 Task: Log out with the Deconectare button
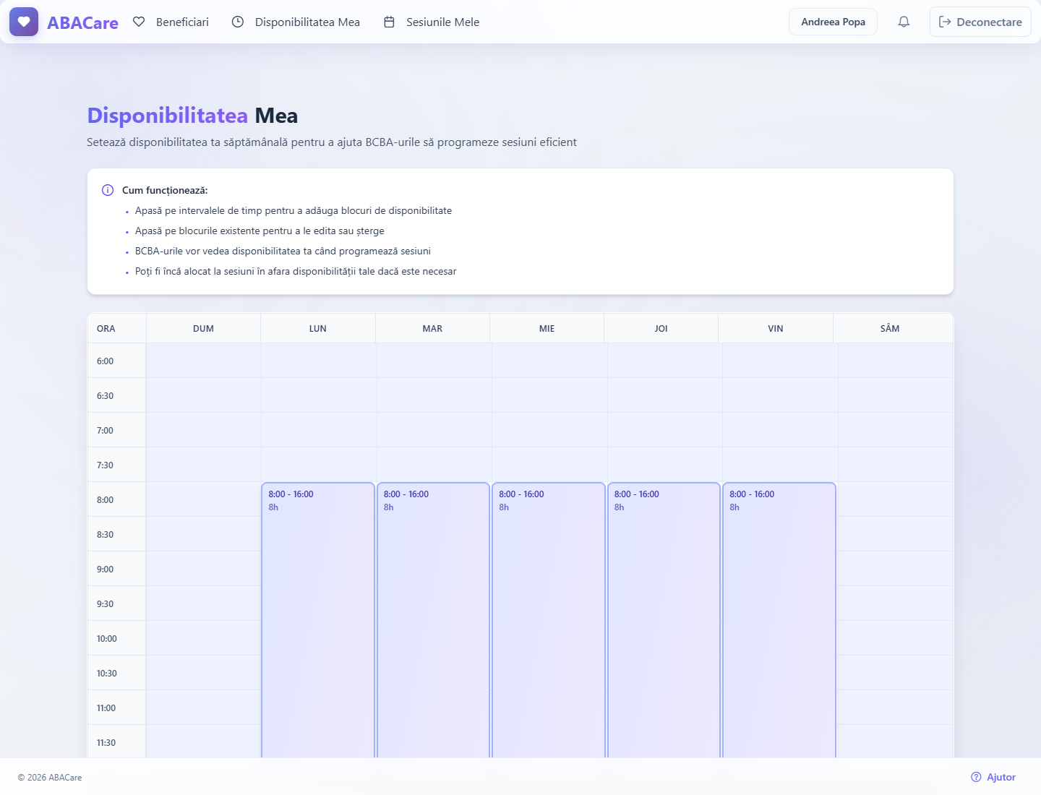click(980, 22)
